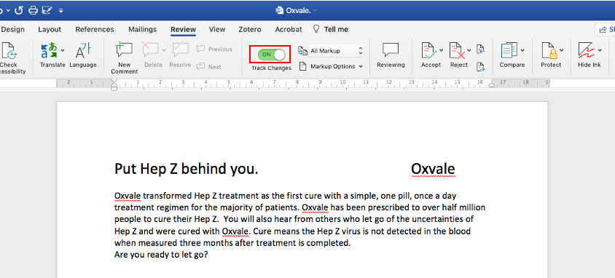Jump to previous tracked change icon
This screenshot has height=278, width=615.
480,49
